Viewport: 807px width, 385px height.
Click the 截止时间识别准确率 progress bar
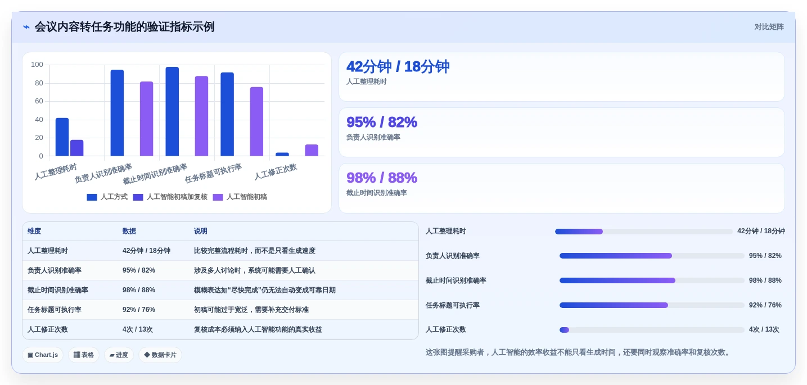pos(652,280)
